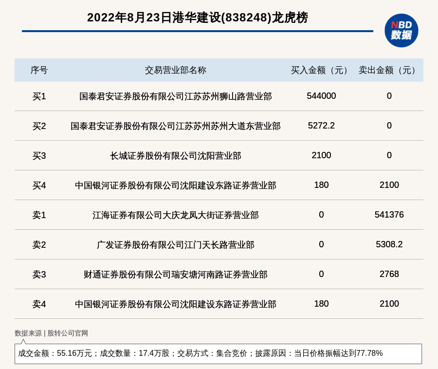Click the 卖4 sell amount 2100
The image size is (438, 369).
pos(389,304)
